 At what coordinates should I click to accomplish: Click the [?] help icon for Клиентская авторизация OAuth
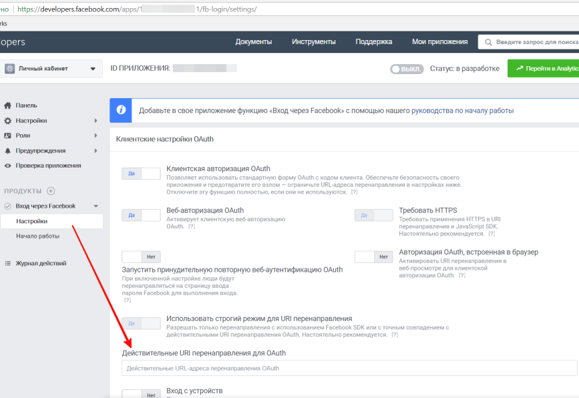(x=354, y=192)
